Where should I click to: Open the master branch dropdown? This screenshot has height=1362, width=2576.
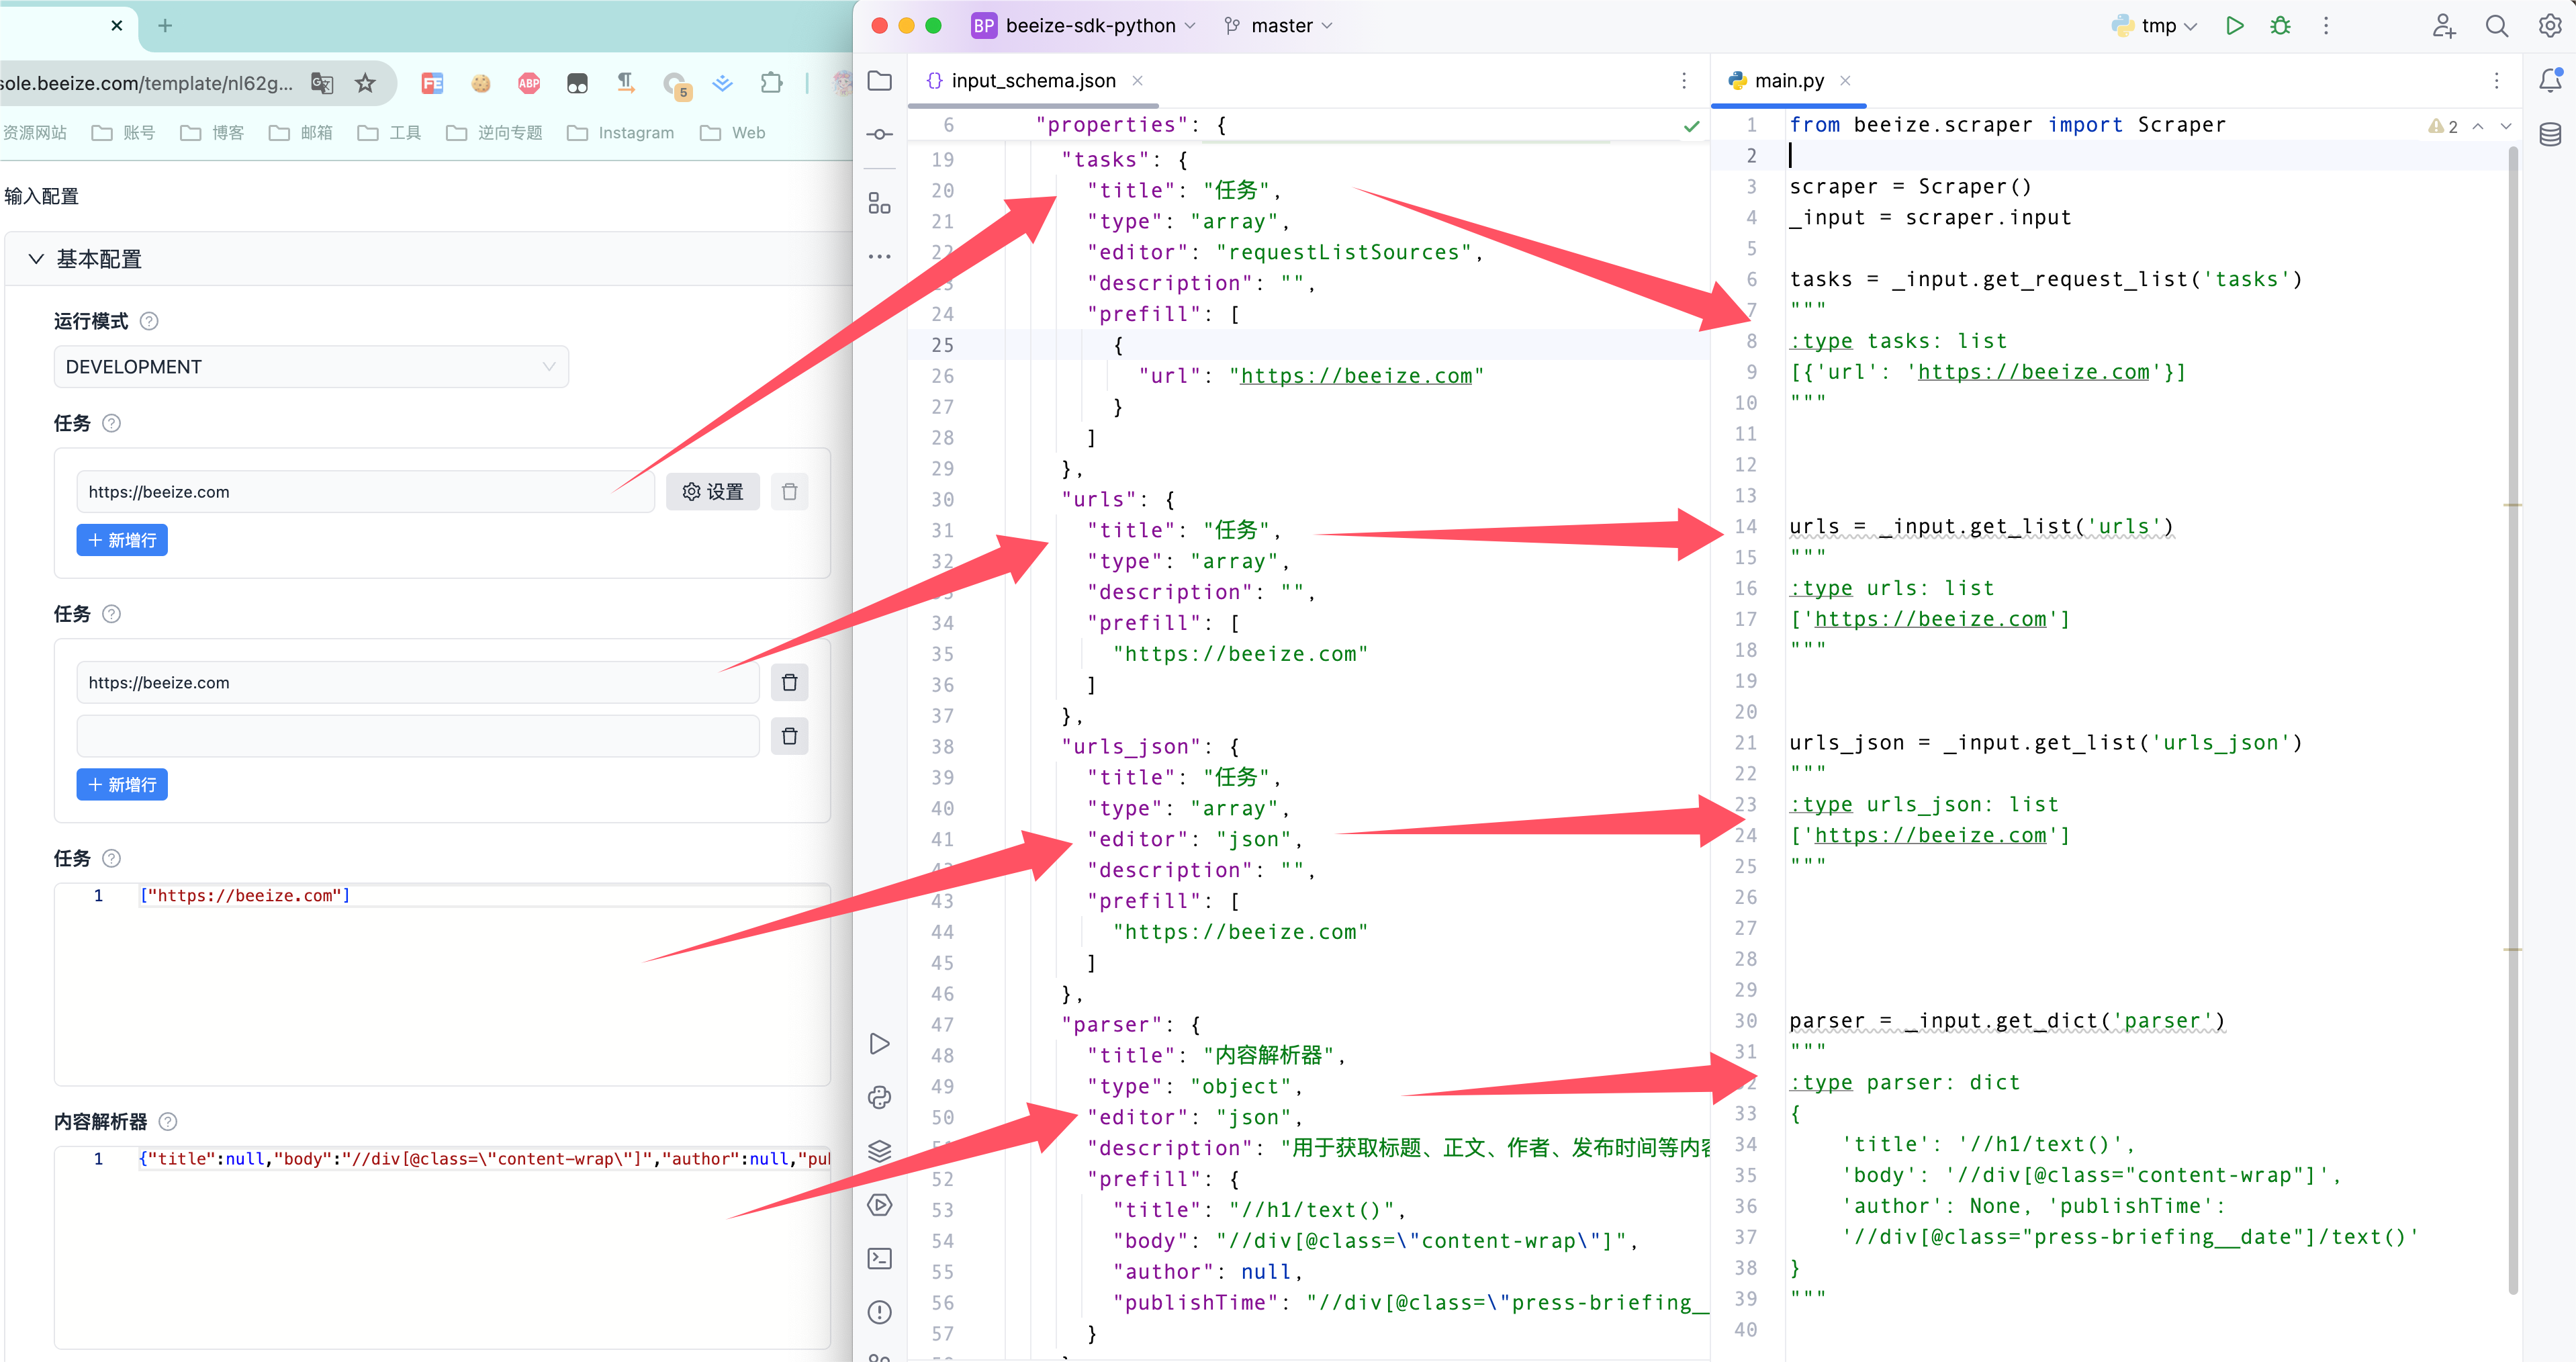(1279, 26)
